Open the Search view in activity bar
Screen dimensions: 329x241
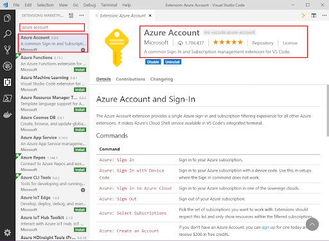point(7,34)
